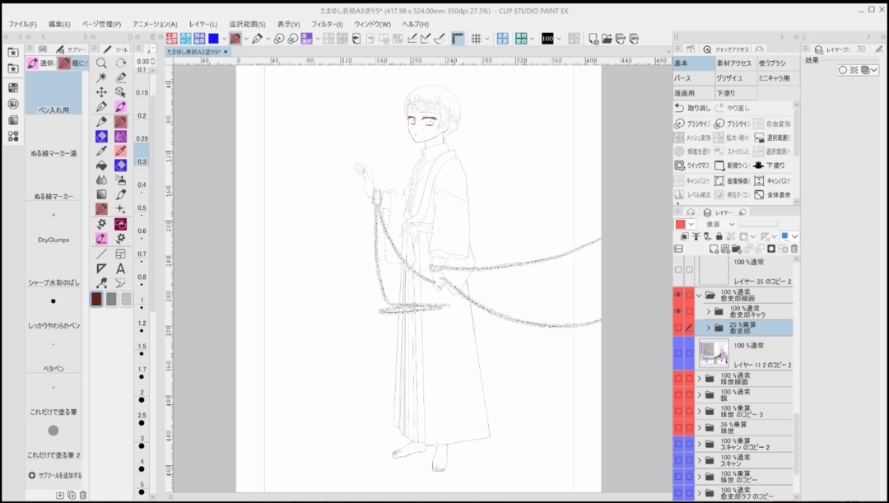889x503 pixels.
Task: Select the Fill bucket tool
Action: [101, 165]
